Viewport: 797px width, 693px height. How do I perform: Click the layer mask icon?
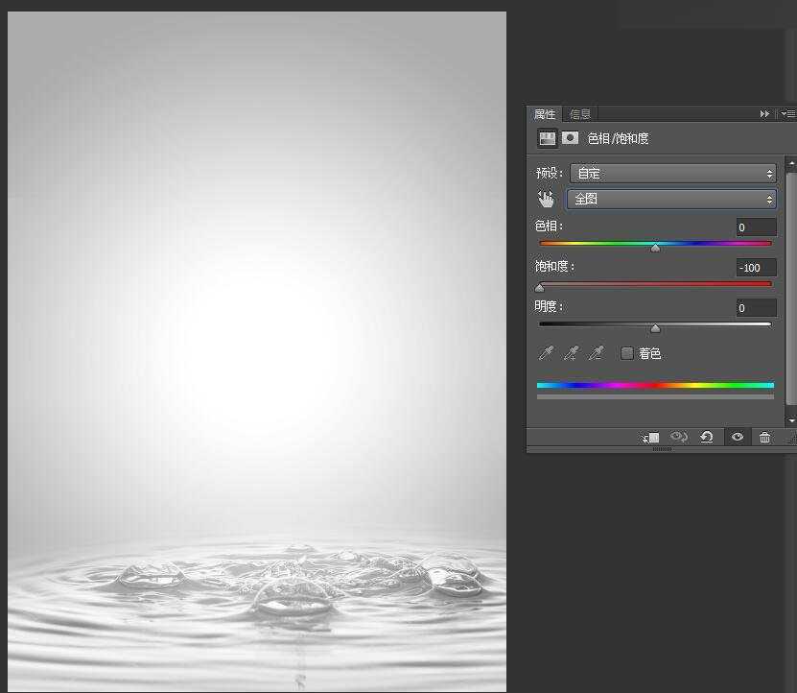click(x=570, y=138)
